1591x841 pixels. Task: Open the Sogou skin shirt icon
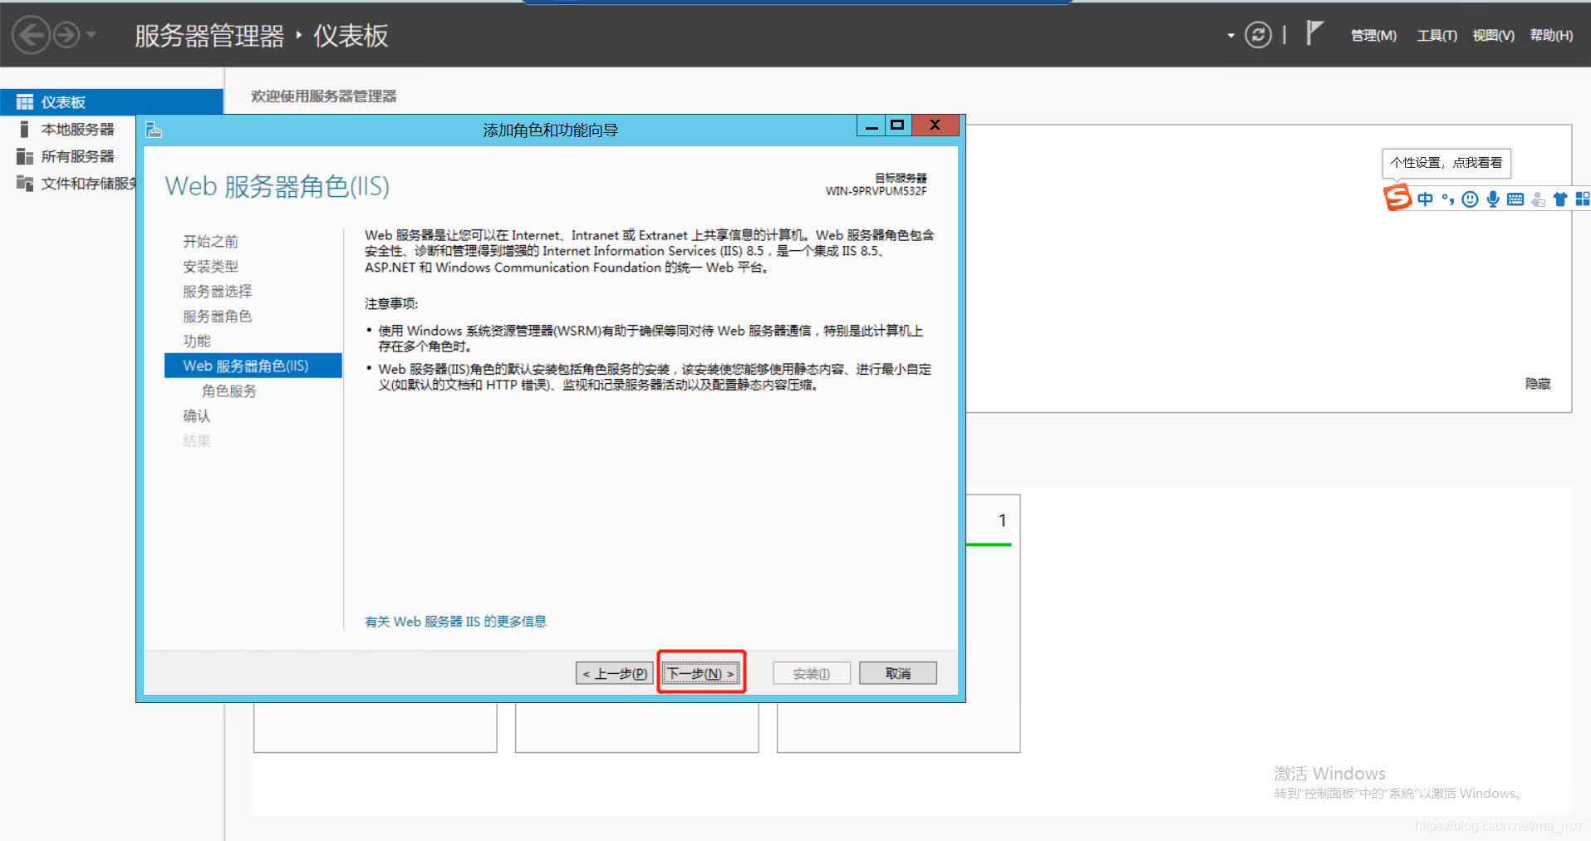click(1560, 199)
